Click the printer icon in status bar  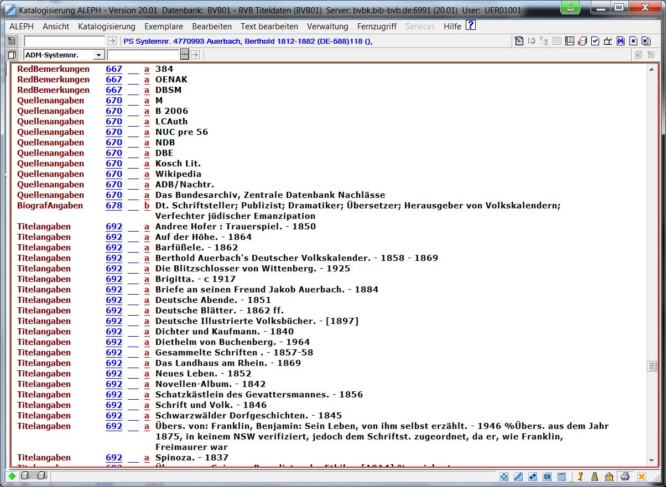coord(625,476)
